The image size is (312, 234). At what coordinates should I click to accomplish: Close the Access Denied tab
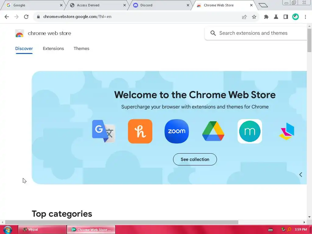[x=125, y=5]
